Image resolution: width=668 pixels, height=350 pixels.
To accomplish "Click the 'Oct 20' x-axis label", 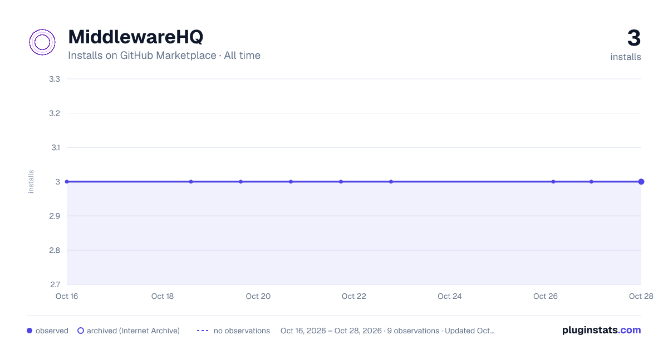I will 258,296.
